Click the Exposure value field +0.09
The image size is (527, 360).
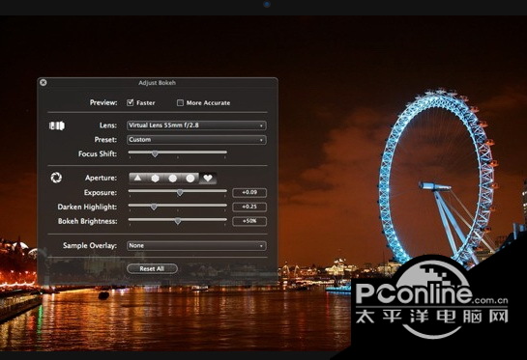tap(249, 193)
